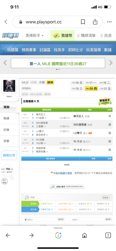Go to 玩競猜 section
This screenshot has width=116, height=251.
13,50
